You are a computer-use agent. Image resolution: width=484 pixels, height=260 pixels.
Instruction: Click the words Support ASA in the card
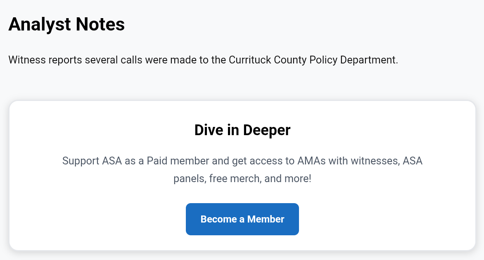(92, 161)
